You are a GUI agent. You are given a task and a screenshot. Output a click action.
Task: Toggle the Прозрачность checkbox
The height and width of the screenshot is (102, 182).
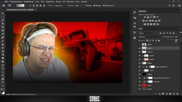104,6
